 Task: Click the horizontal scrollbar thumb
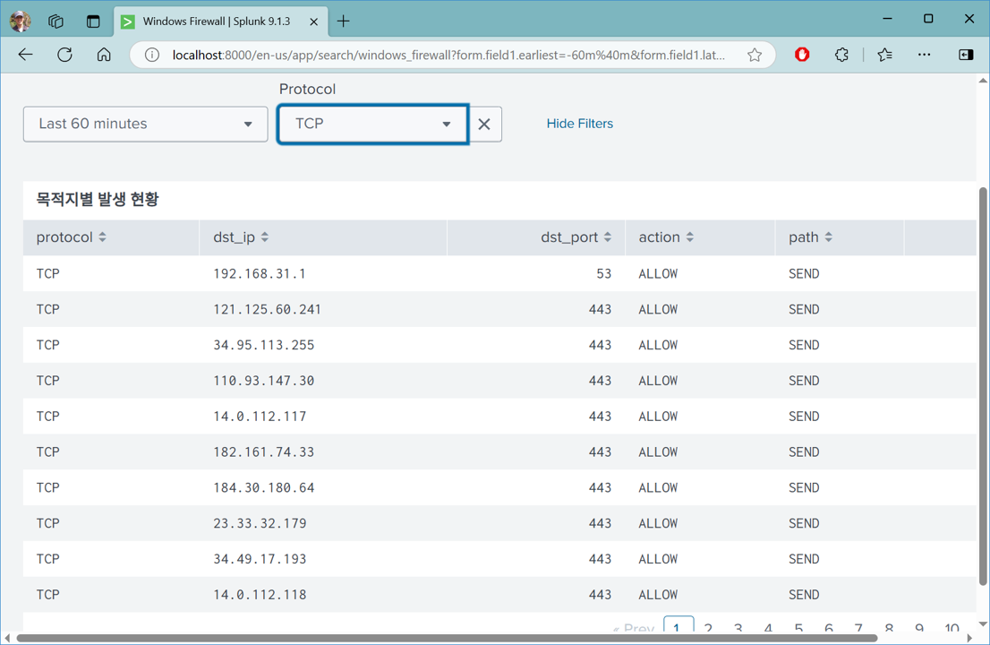pyautogui.click(x=447, y=638)
